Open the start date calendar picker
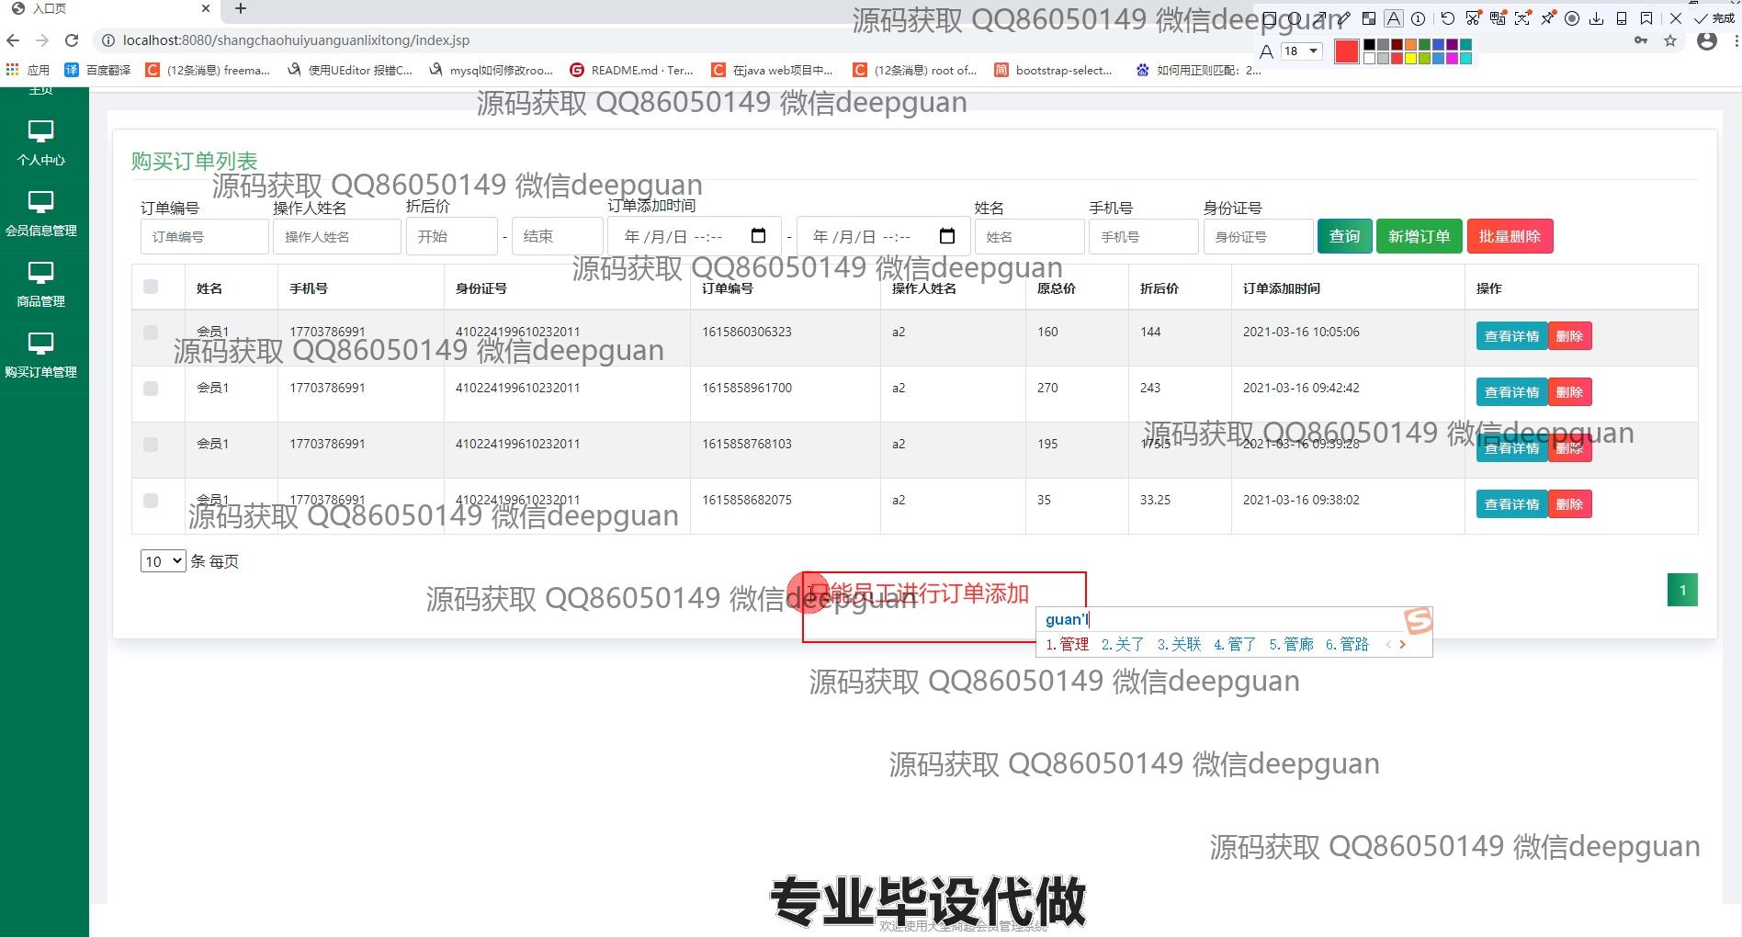The height and width of the screenshot is (937, 1742). coord(758,236)
